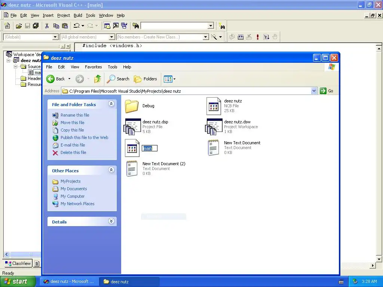Viewport: 383px width, 287px height.
Task: Click the Up folder icon in Explorer
Action: coord(98,79)
